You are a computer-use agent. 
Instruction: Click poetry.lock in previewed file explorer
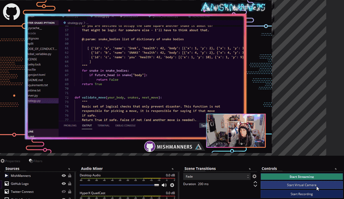[x=34, y=64]
